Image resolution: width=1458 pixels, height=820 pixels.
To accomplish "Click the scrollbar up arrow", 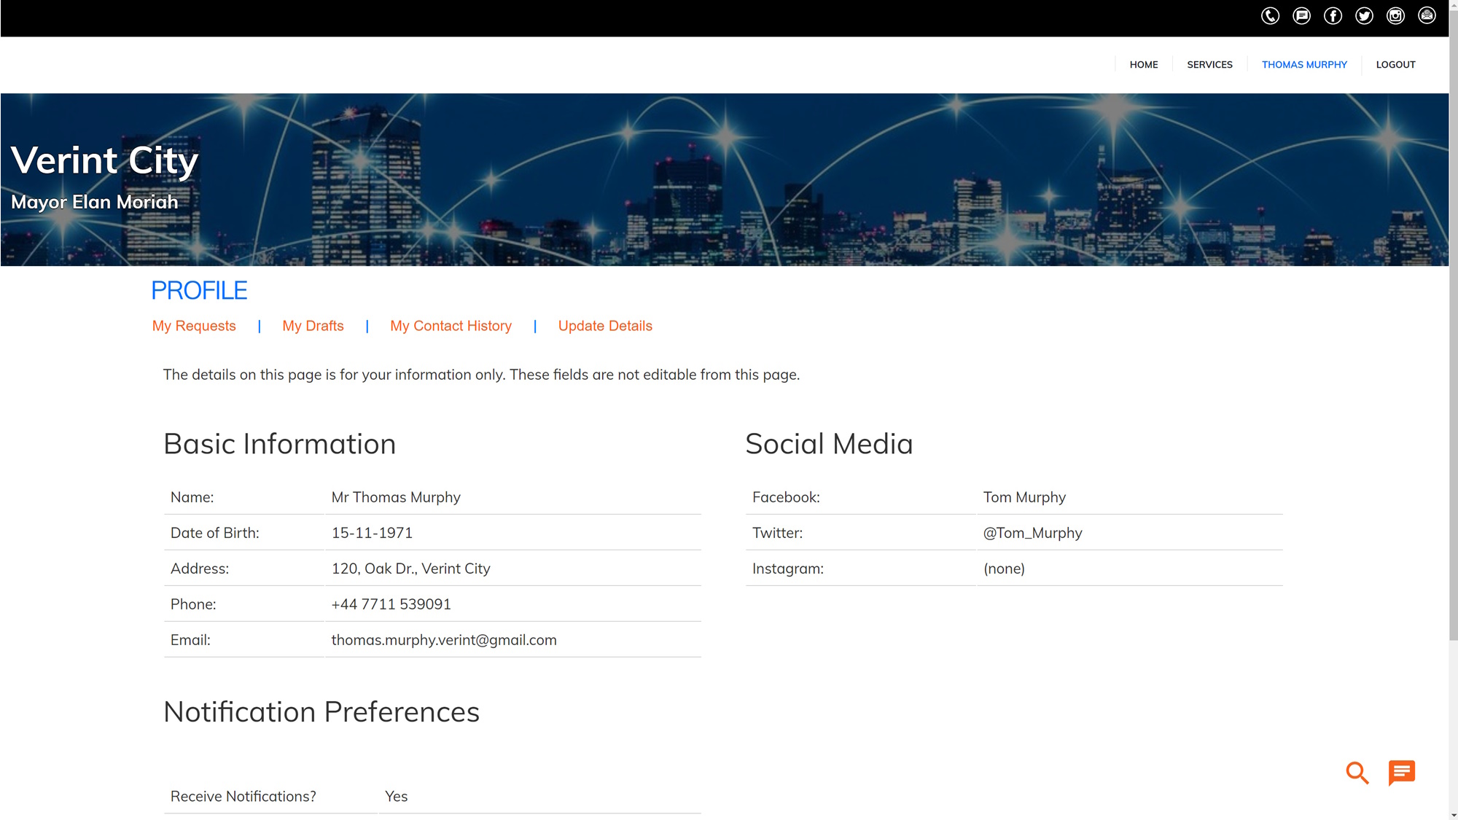I will click(1452, 4).
